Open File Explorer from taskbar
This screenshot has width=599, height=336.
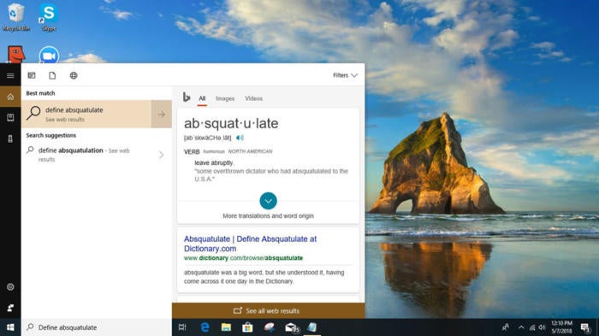click(226, 327)
